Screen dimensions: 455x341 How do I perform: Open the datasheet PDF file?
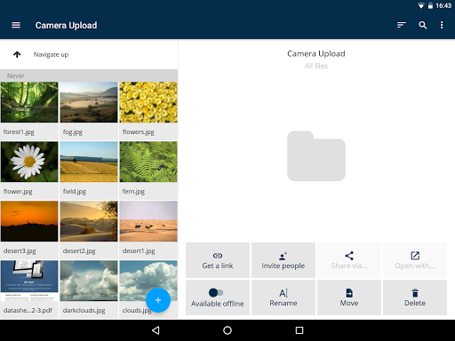[x=29, y=281]
